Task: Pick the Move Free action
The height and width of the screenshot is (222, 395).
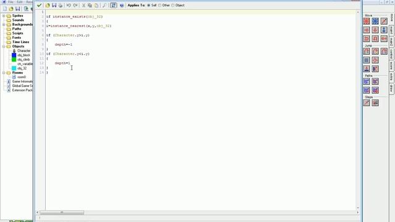Action: 375,22
